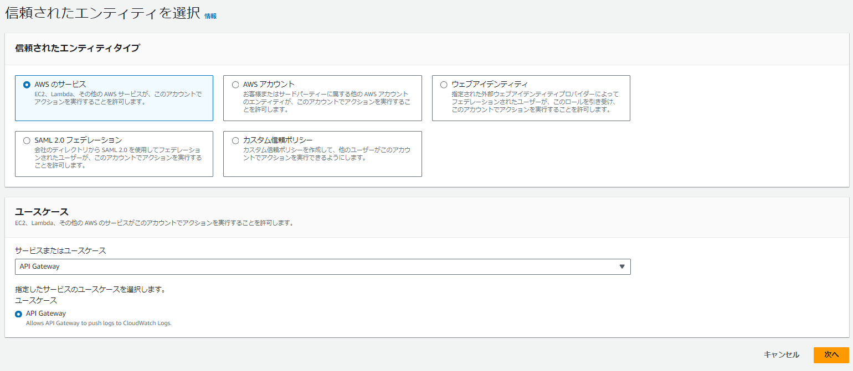Choose カスタム信頼ポリシー entity type
Screen dimensions: 853x371
tap(235, 140)
